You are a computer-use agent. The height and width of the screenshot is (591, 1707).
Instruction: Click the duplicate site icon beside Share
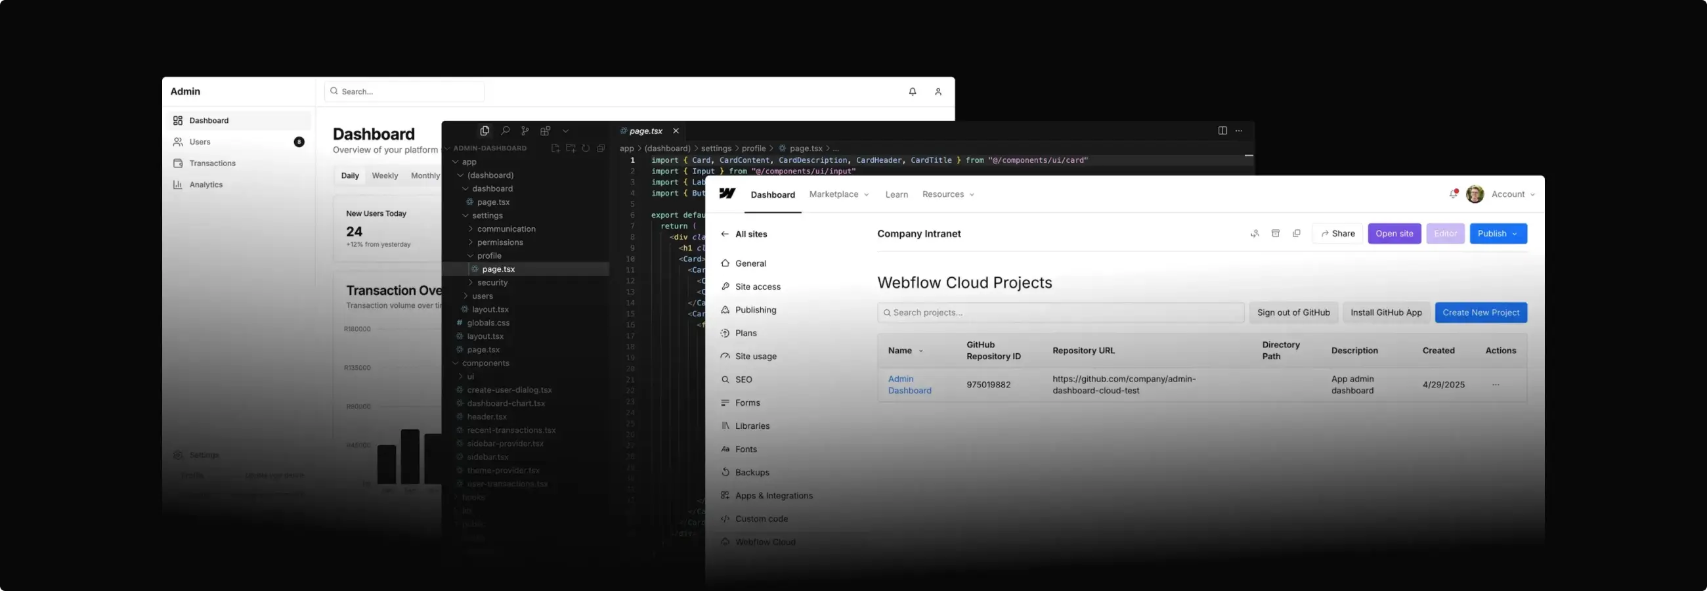[x=1297, y=233]
